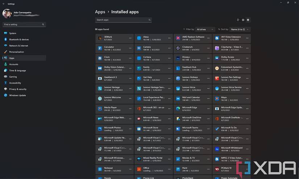Click the 3DMark app icon
Image resolution: width=299 pixels, height=179 pixels.
coord(100,38)
